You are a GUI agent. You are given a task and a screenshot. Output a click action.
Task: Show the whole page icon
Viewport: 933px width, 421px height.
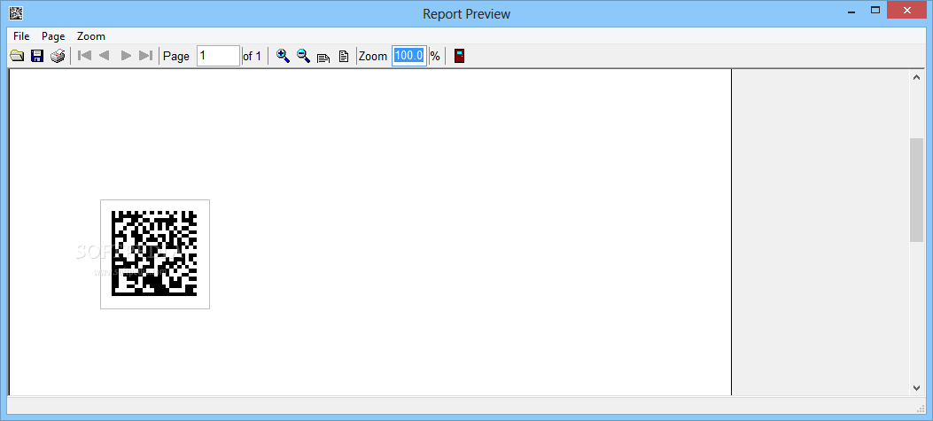point(343,57)
